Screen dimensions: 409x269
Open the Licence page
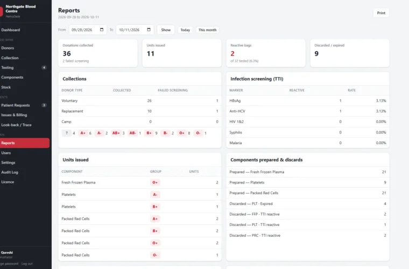pos(25,182)
